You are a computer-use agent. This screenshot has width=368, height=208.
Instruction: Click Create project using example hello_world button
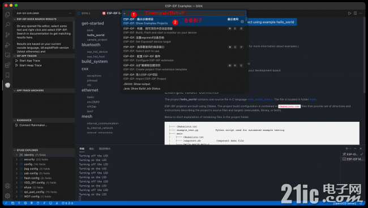(272, 22)
